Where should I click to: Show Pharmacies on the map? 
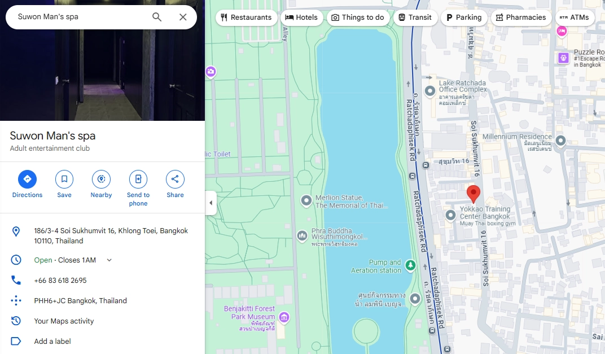click(521, 18)
